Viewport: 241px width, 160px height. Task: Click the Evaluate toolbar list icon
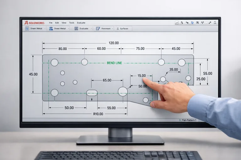(x=76, y=28)
